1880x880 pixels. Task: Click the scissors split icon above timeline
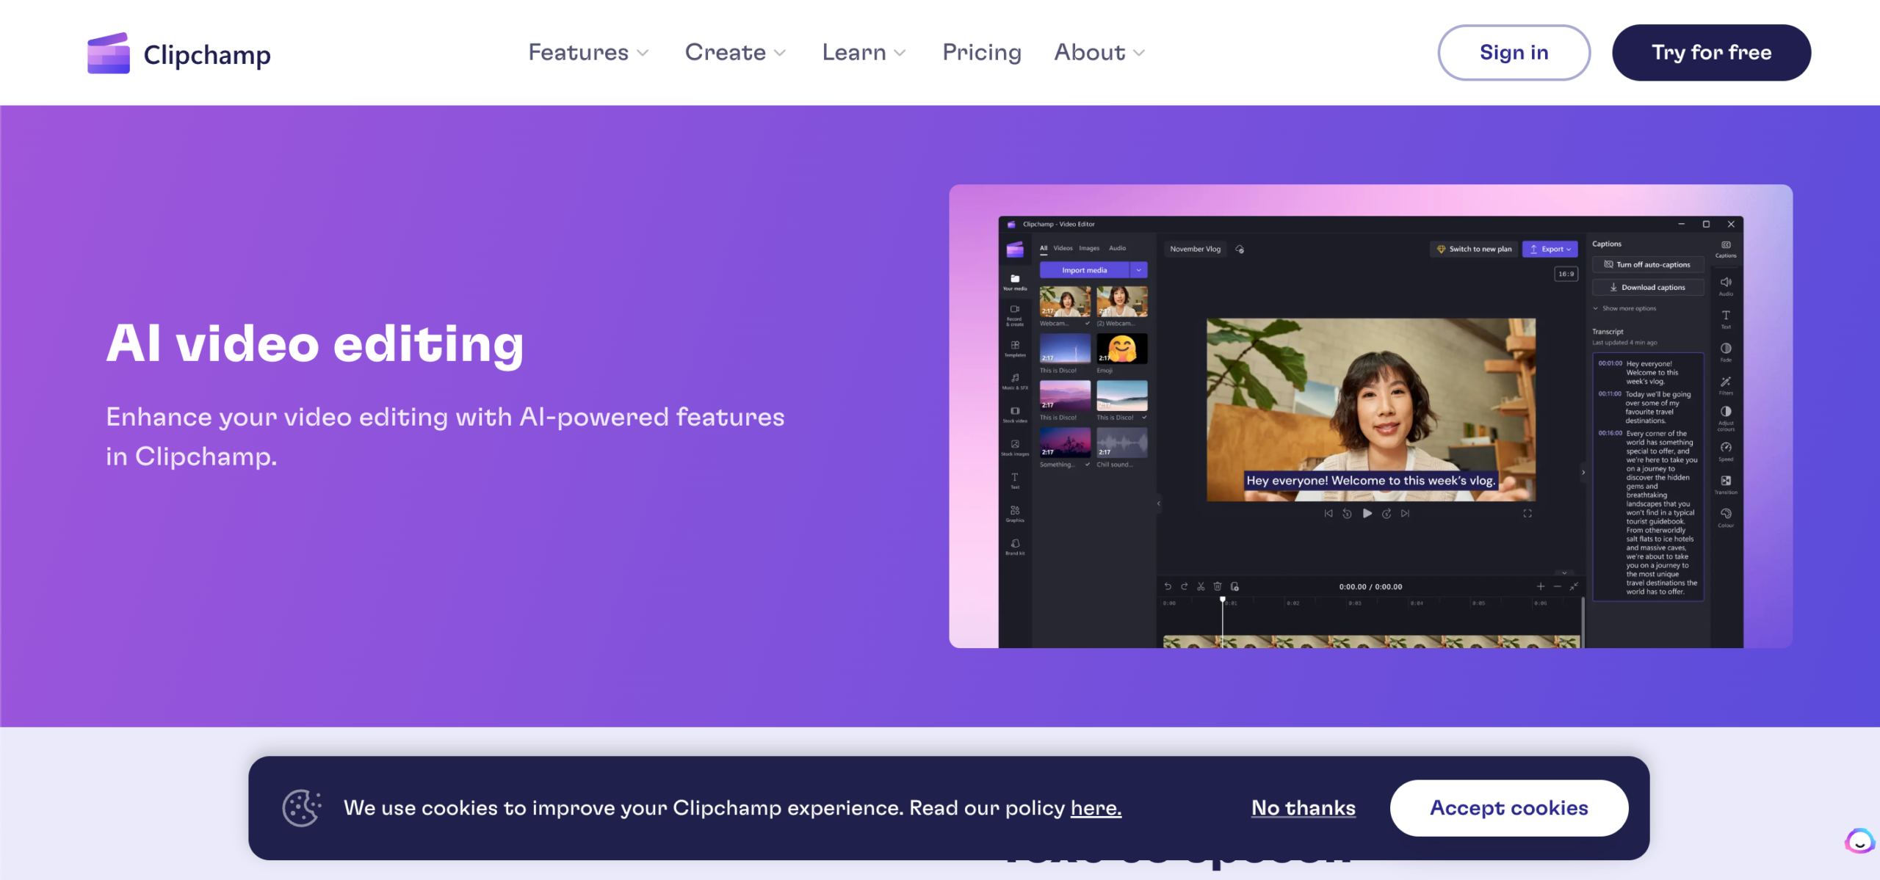1201,586
